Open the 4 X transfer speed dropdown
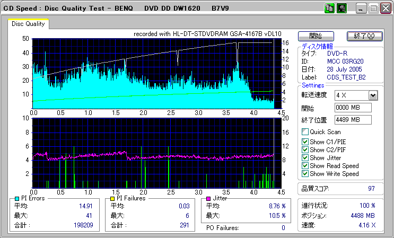This screenshot has width=394, height=238. pyautogui.click(x=373, y=95)
